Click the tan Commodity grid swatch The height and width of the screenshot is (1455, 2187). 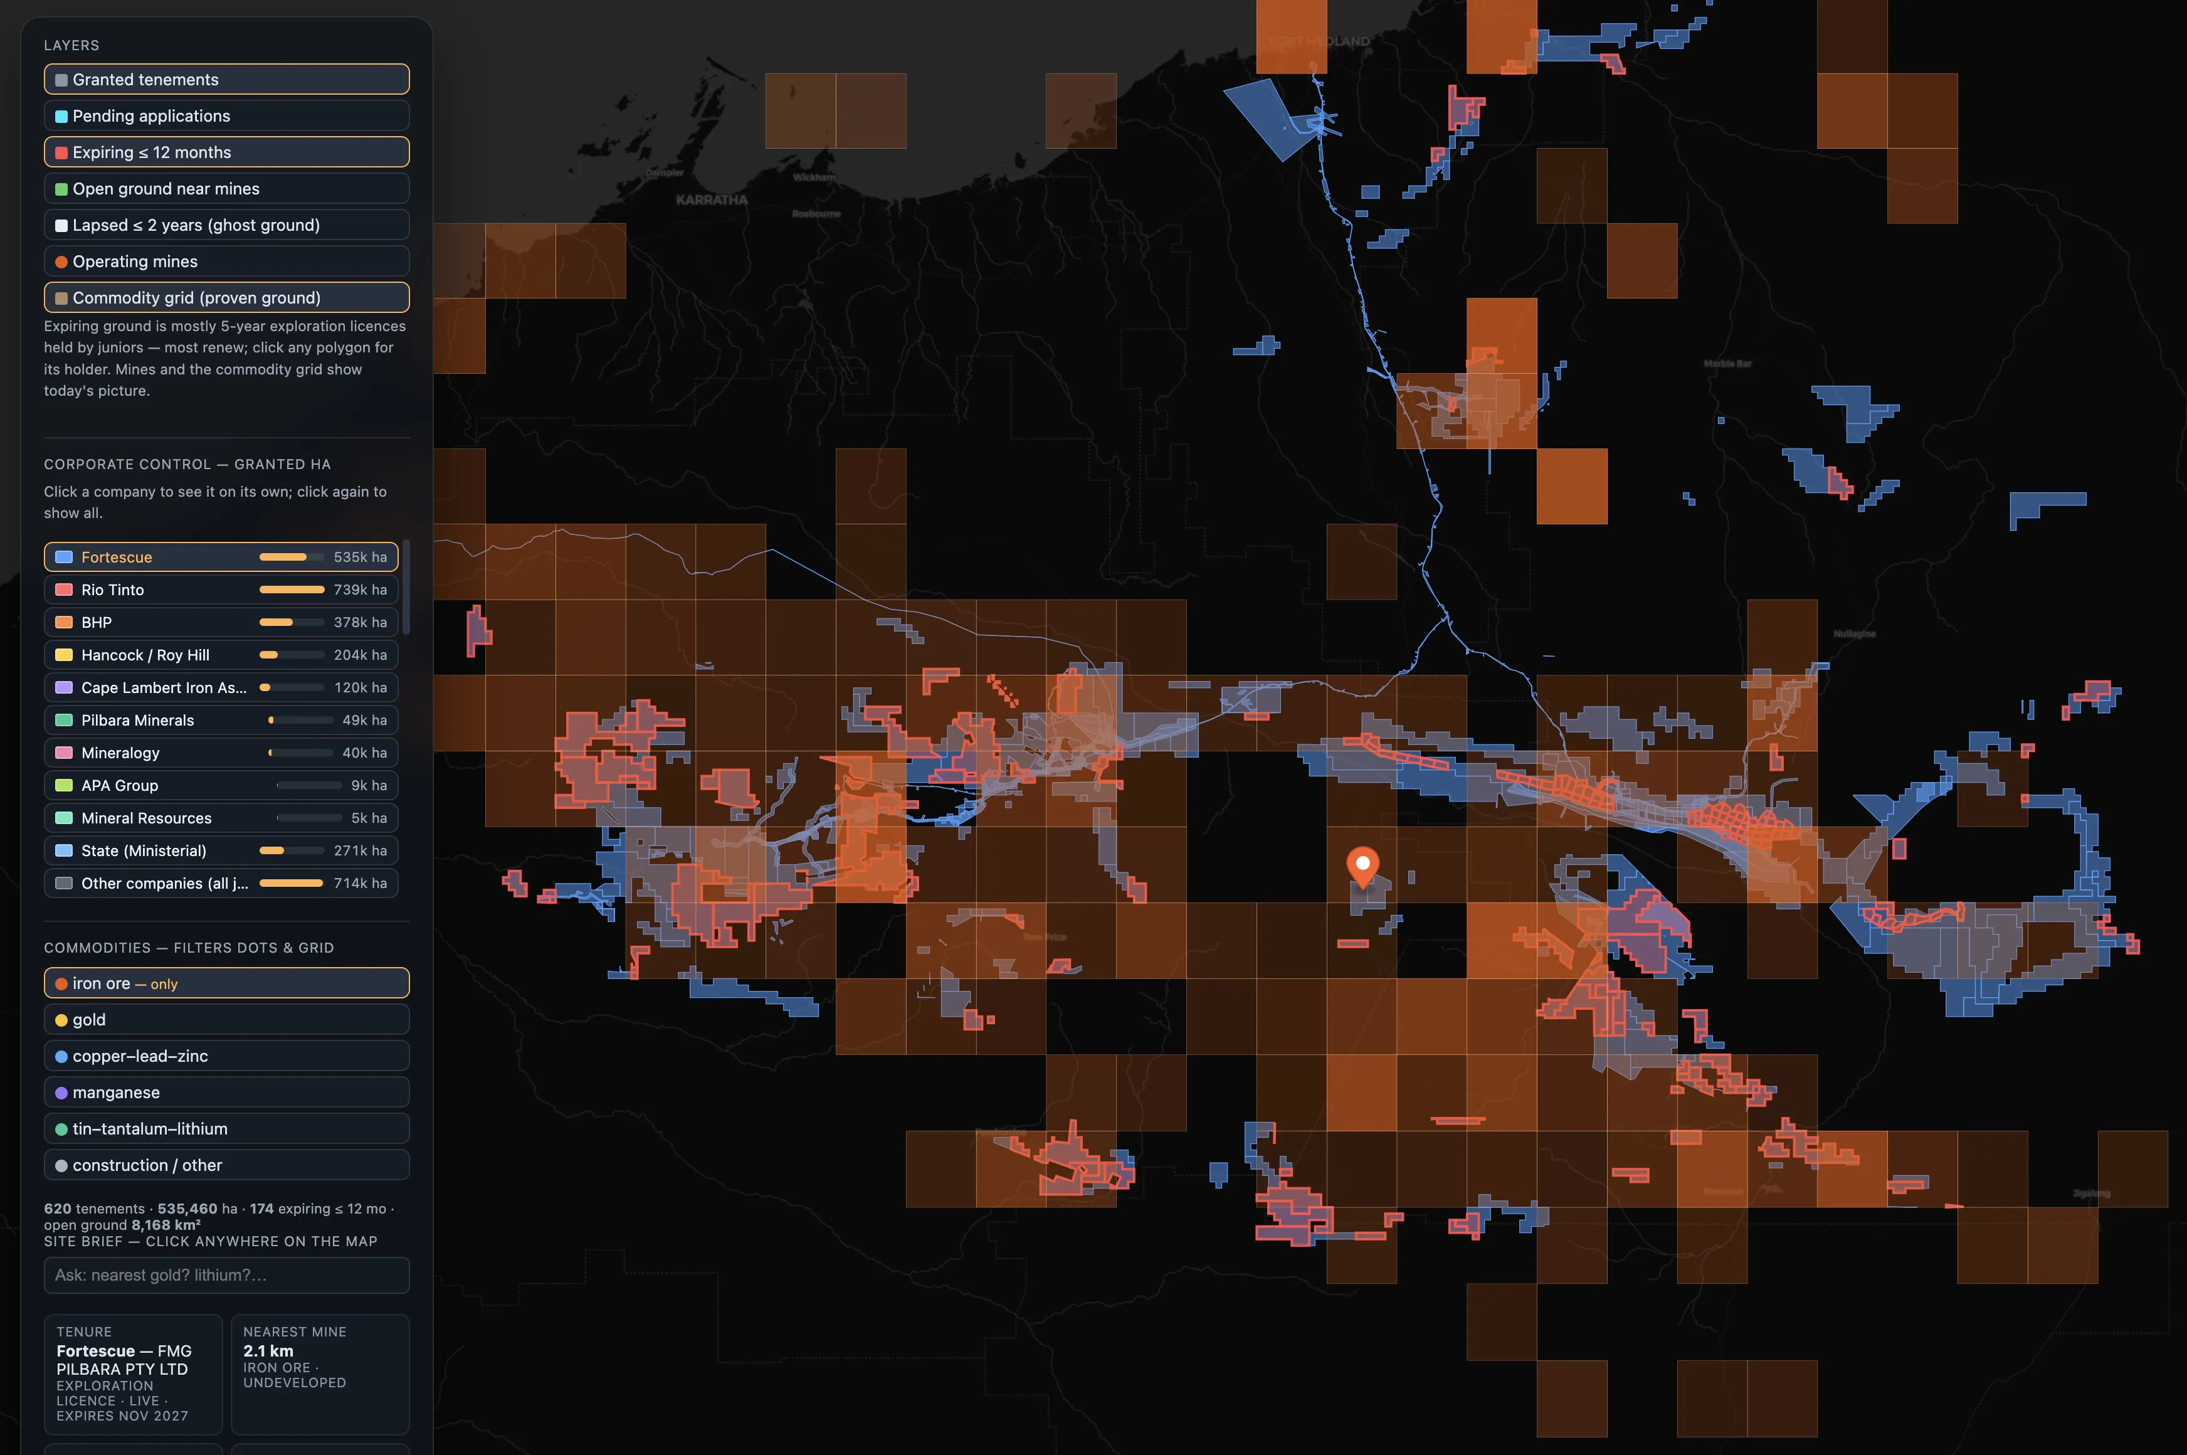point(61,298)
